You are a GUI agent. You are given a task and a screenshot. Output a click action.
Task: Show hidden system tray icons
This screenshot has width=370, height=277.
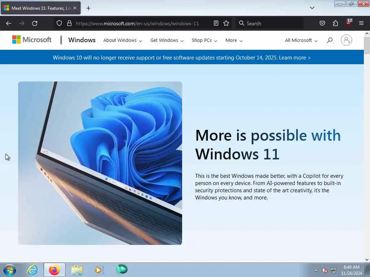pos(316,271)
